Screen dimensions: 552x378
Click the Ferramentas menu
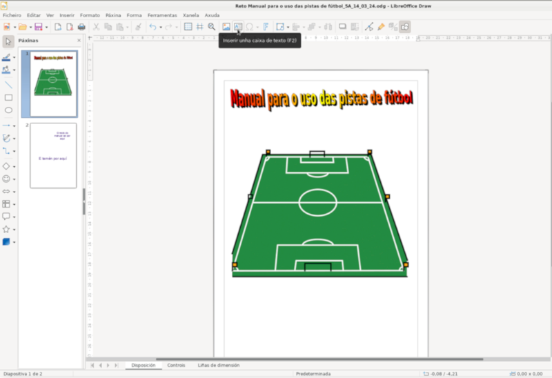[x=162, y=14]
